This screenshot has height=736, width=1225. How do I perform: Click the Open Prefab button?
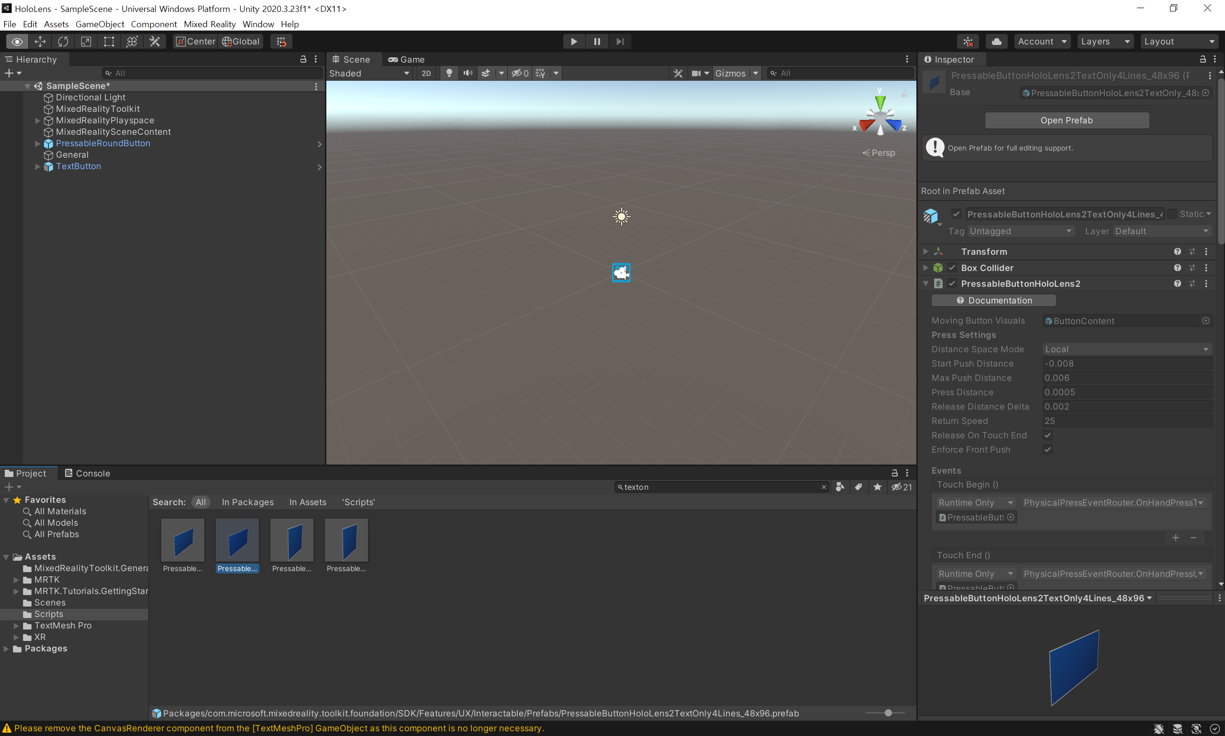click(1067, 120)
